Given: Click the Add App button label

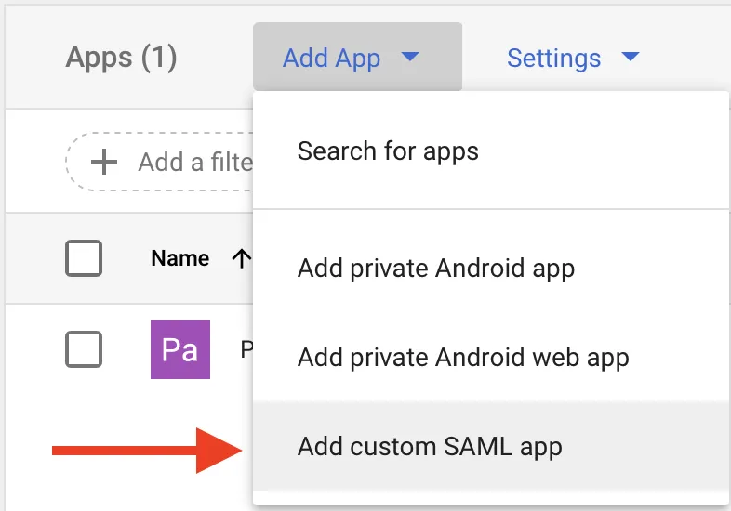Looking at the screenshot, I should (x=331, y=58).
